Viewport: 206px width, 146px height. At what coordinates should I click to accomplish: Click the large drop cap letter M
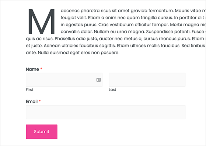tap(42, 21)
